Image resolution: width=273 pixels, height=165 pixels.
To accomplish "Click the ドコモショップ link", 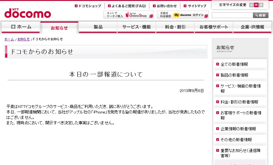I will (x=90, y=6).
